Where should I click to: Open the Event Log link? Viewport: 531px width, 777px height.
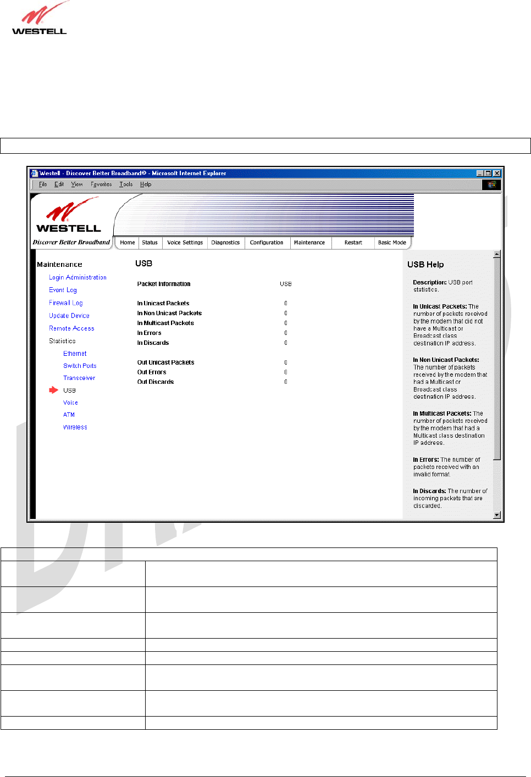point(63,290)
